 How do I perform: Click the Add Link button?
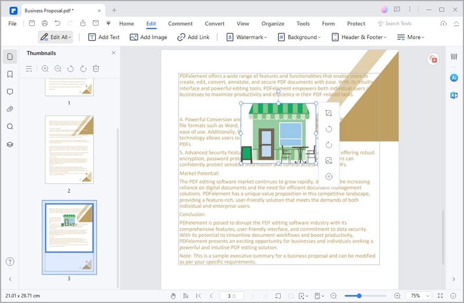click(x=193, y=37)
